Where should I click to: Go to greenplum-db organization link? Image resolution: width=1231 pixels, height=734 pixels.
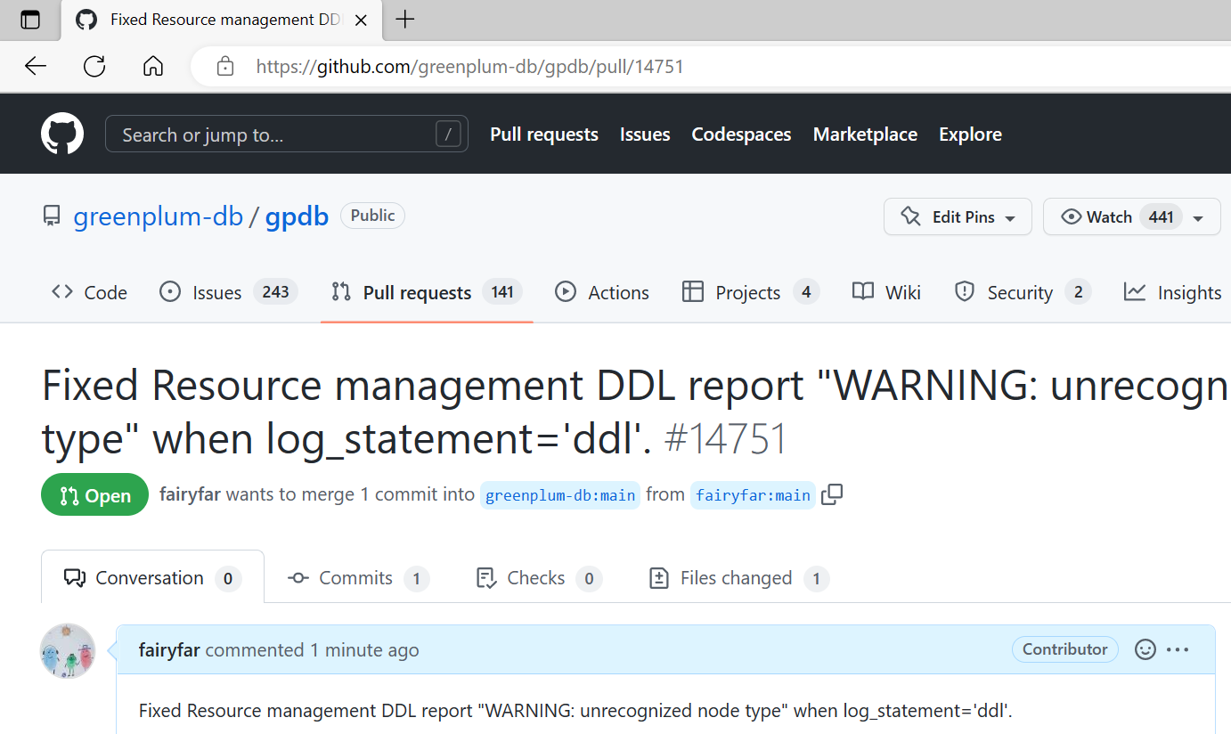tap(159, 216)
